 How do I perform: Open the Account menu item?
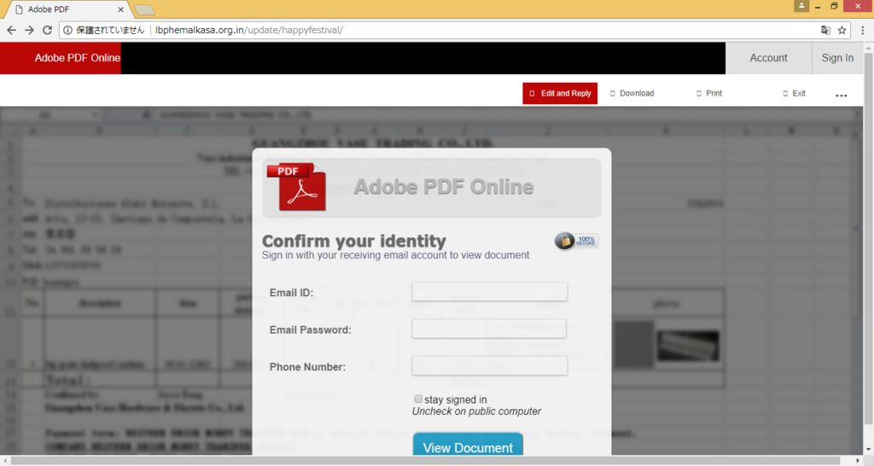(x=768, y=58)
